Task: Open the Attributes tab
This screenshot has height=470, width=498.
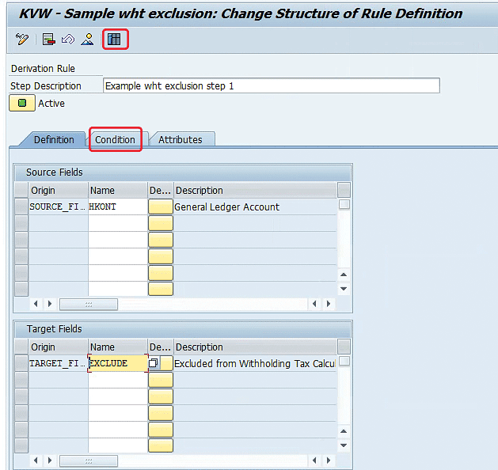Action: [181, 140]
